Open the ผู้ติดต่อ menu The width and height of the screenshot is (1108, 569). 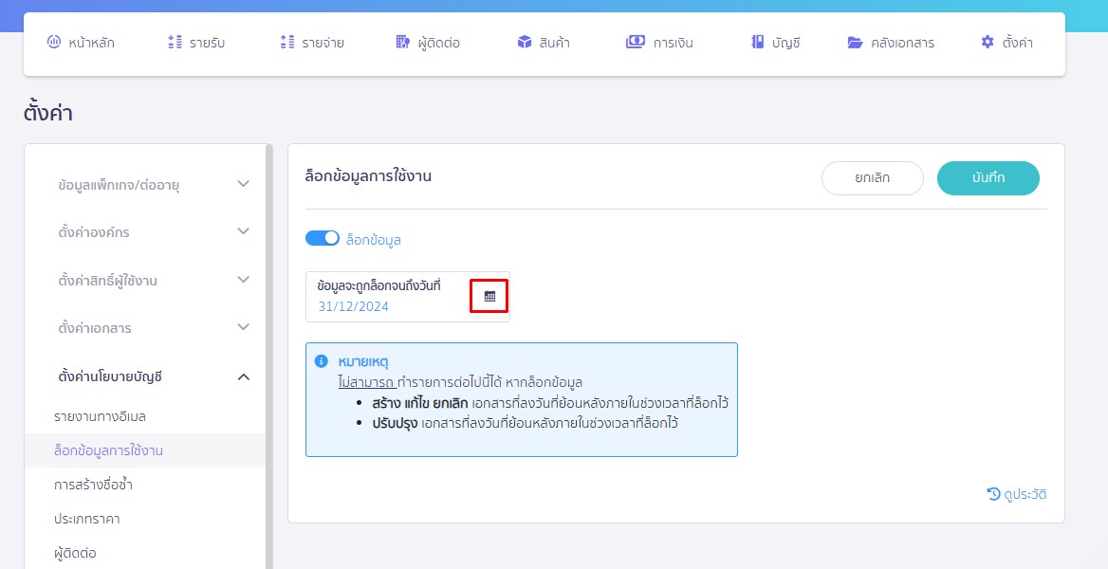[x=428, y=43]
